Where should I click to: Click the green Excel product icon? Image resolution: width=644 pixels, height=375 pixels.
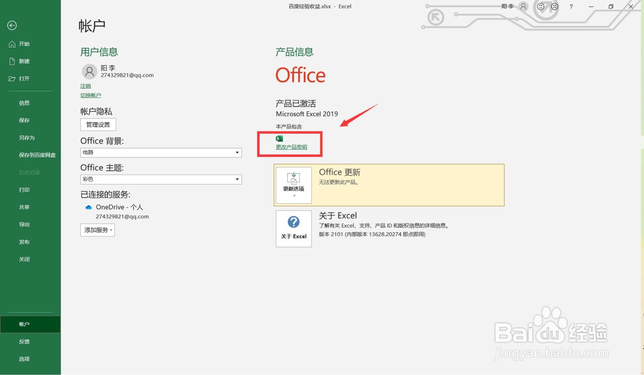[x=279, y=138]
